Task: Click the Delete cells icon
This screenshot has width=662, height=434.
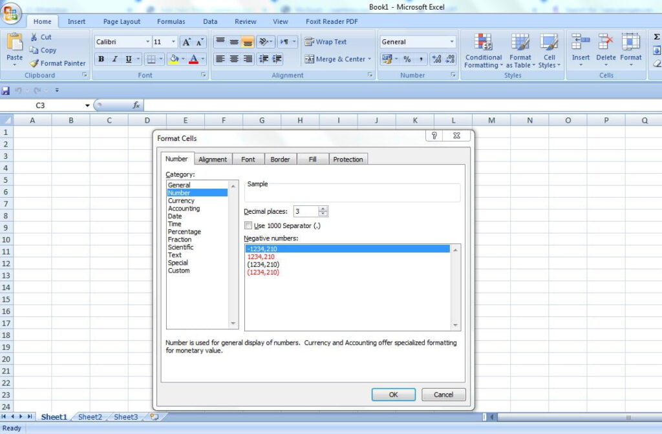Action: (606, 42)
